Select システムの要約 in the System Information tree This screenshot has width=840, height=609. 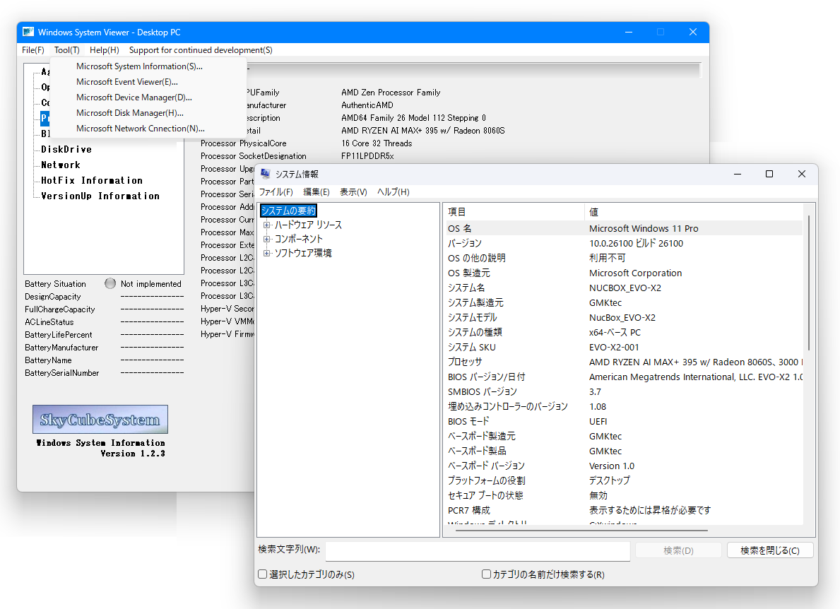(x=288, y=210)
